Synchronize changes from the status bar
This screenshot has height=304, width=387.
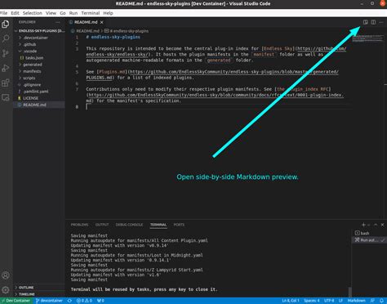point(70,301)
